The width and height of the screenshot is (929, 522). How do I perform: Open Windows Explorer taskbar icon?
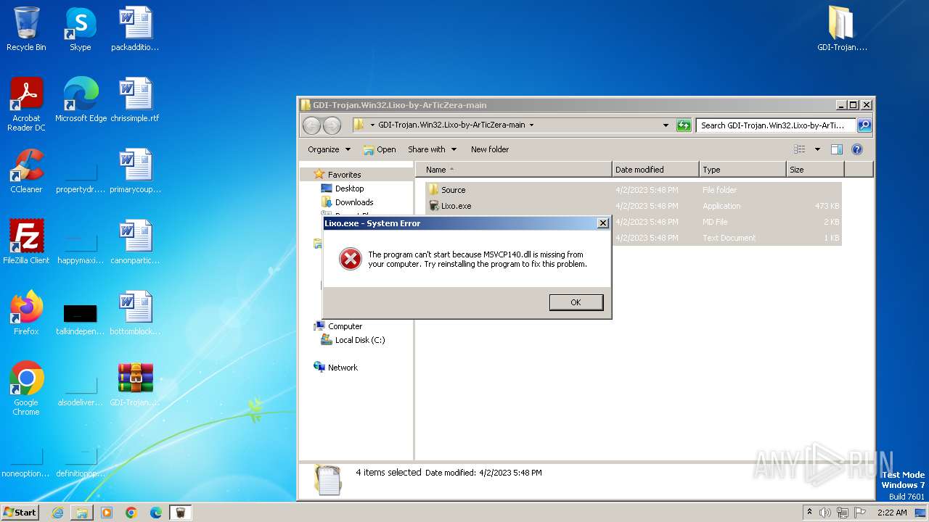coord(82,513)
